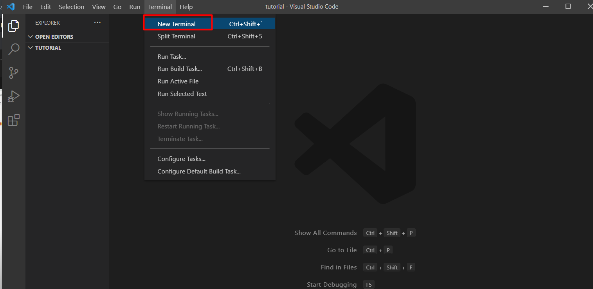Open the File menu

point(28,7)
